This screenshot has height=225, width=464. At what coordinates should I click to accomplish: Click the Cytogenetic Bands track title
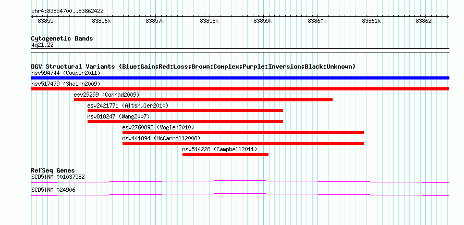(x=62, y=38)
